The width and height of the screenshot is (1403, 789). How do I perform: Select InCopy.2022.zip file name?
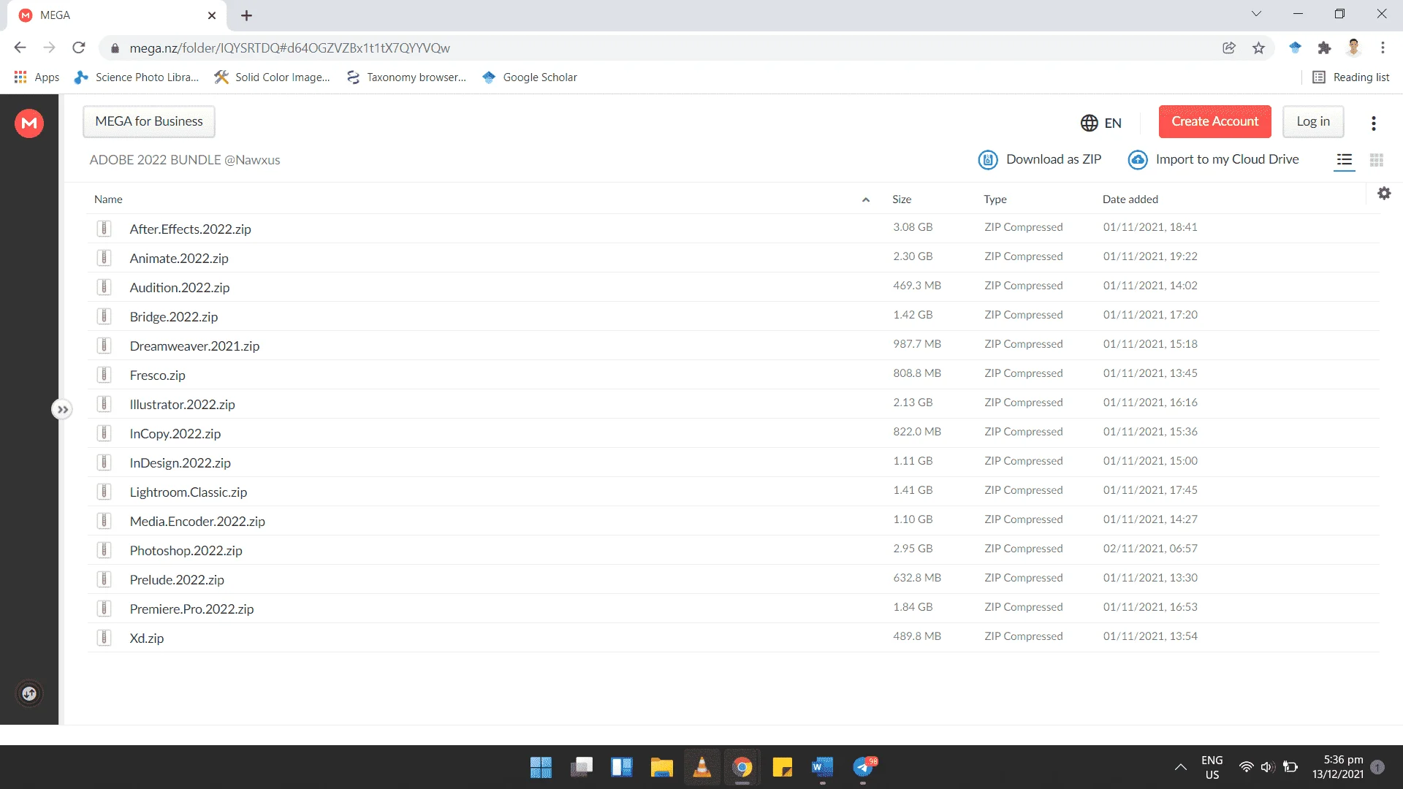(175, 434)
